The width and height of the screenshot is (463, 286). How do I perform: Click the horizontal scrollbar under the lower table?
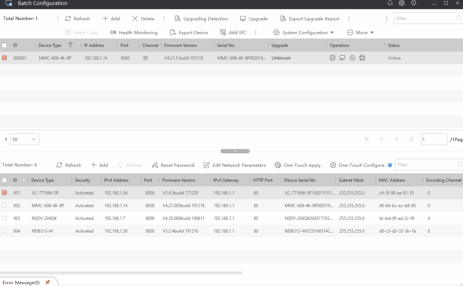[121, 273]
